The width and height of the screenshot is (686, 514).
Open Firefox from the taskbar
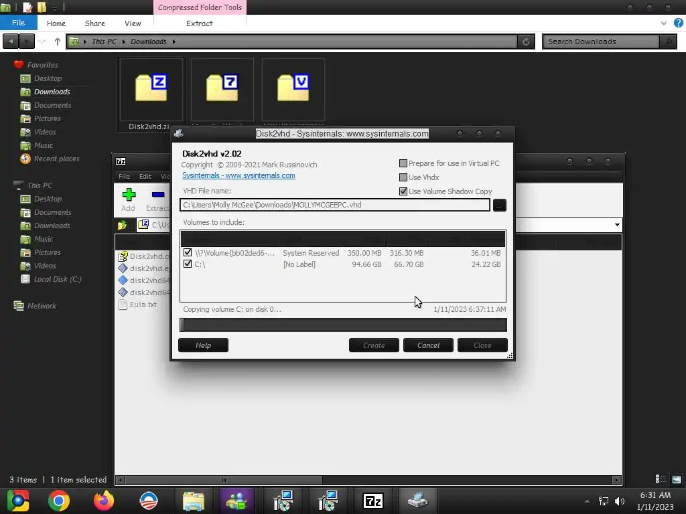(104, 501)
